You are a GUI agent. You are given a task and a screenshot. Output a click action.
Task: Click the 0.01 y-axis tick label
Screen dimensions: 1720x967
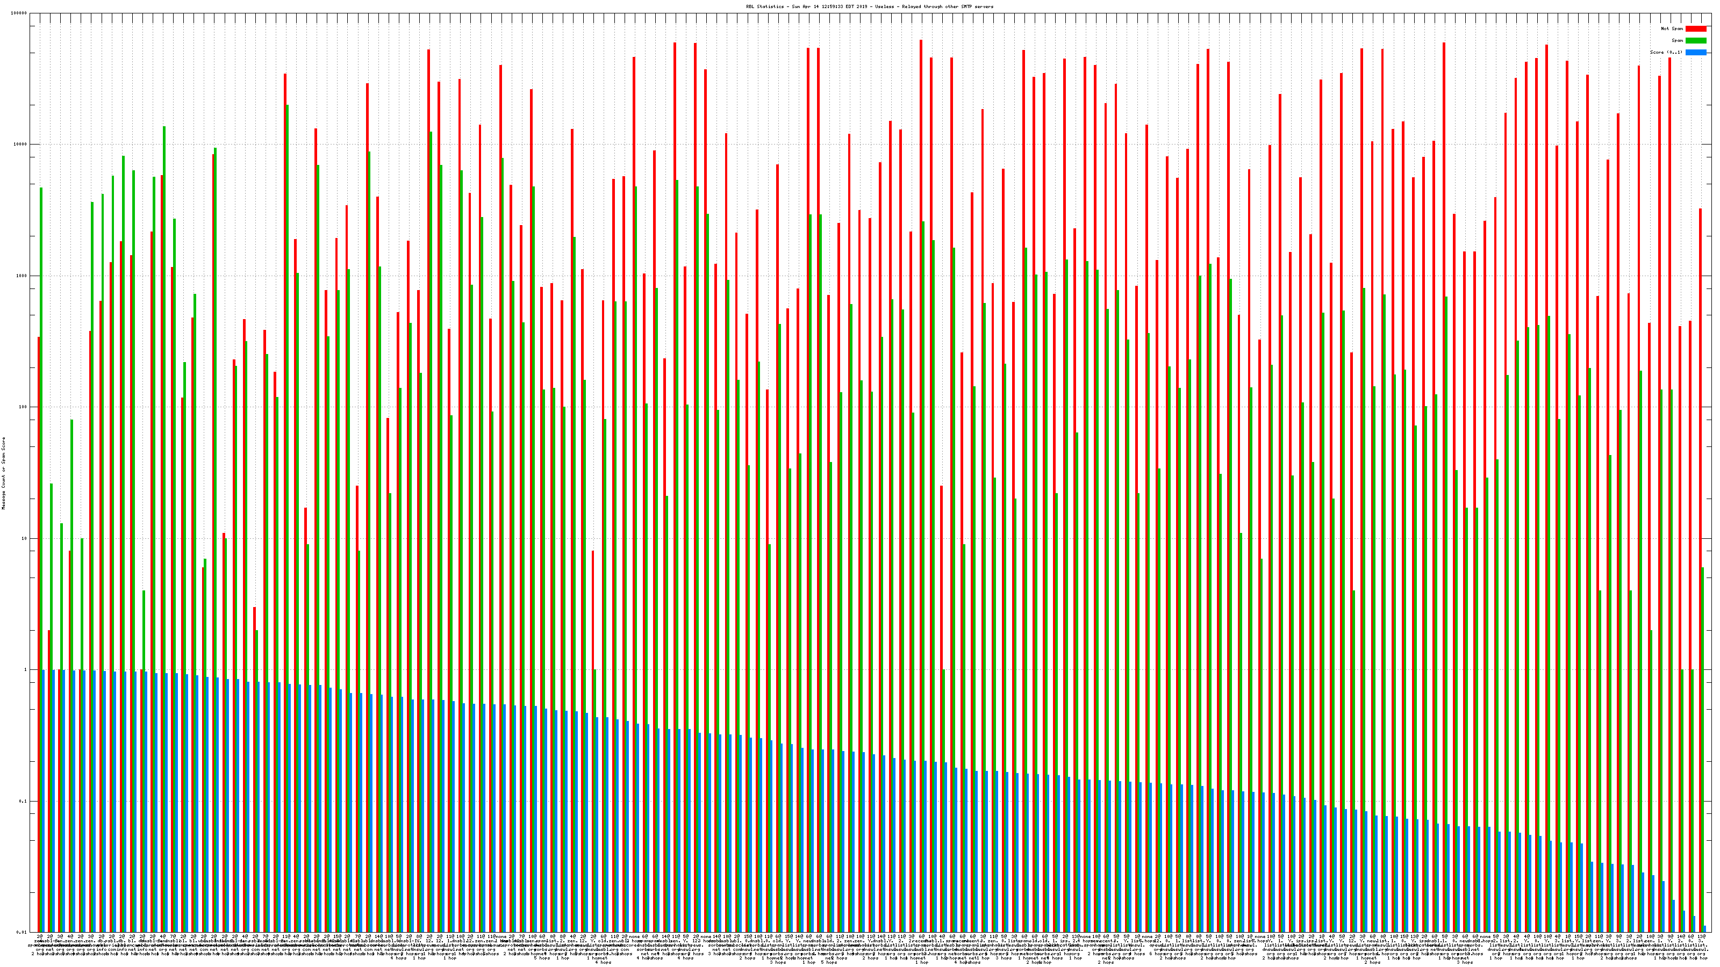point(22,932)
